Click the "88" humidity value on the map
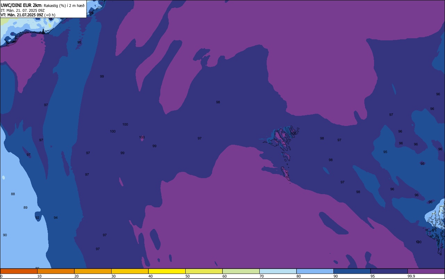 click(13, 194)
